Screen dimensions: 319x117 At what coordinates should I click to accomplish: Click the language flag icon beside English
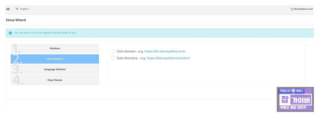(x=17, y=9)
